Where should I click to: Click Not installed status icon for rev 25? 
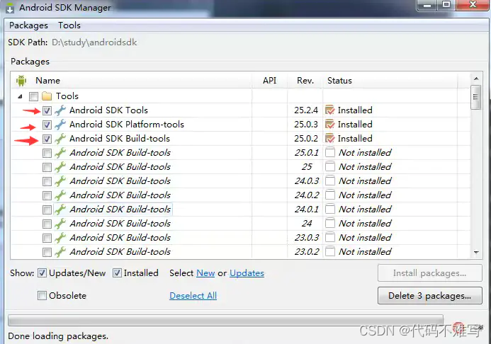click(329, 166)
